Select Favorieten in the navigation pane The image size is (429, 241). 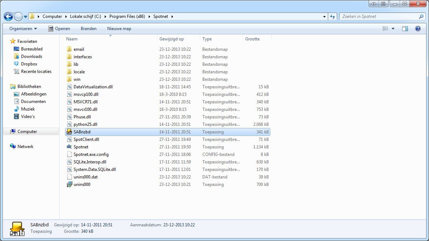click(x=27, y=41)
